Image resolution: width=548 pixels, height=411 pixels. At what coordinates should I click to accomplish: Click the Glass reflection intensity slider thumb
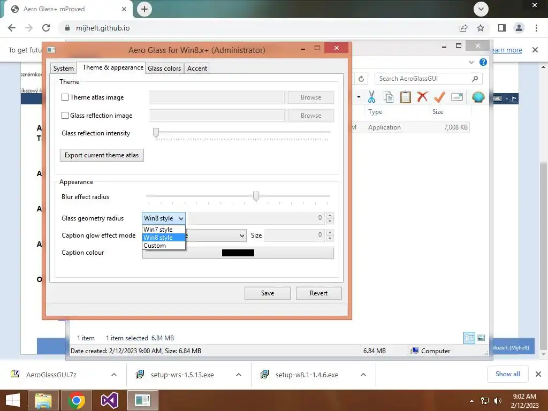coord(156,133)
